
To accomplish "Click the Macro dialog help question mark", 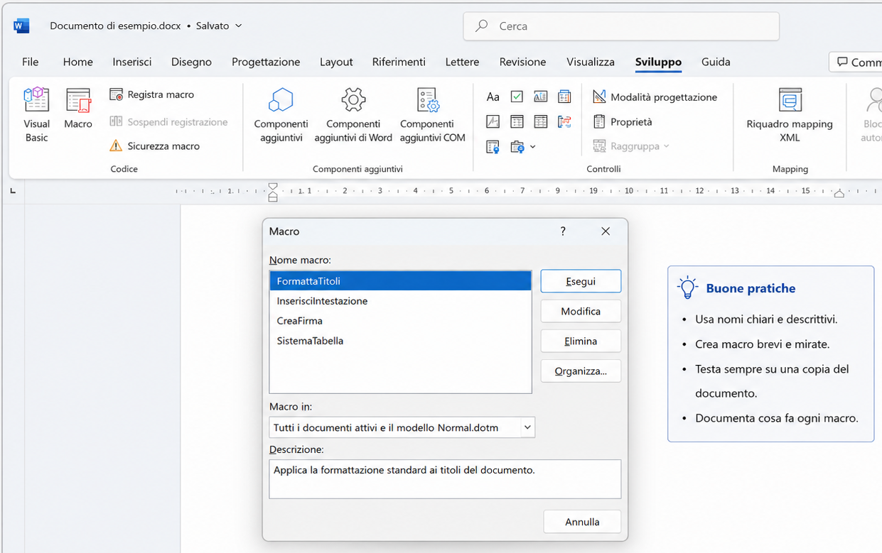I will pyautogui.click(x=563, y=231).
